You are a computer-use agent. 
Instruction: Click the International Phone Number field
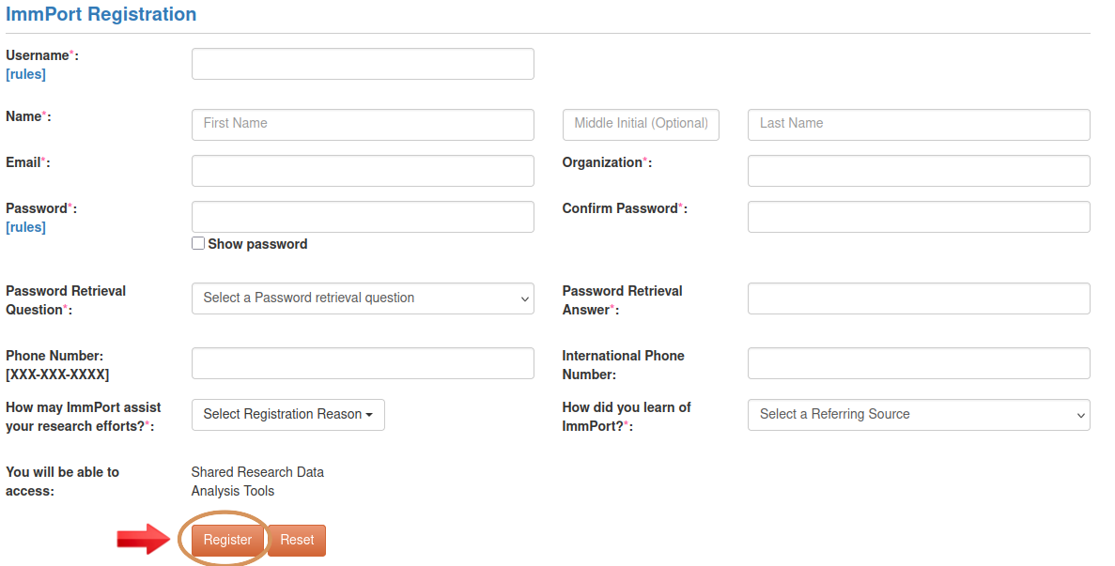919,363
